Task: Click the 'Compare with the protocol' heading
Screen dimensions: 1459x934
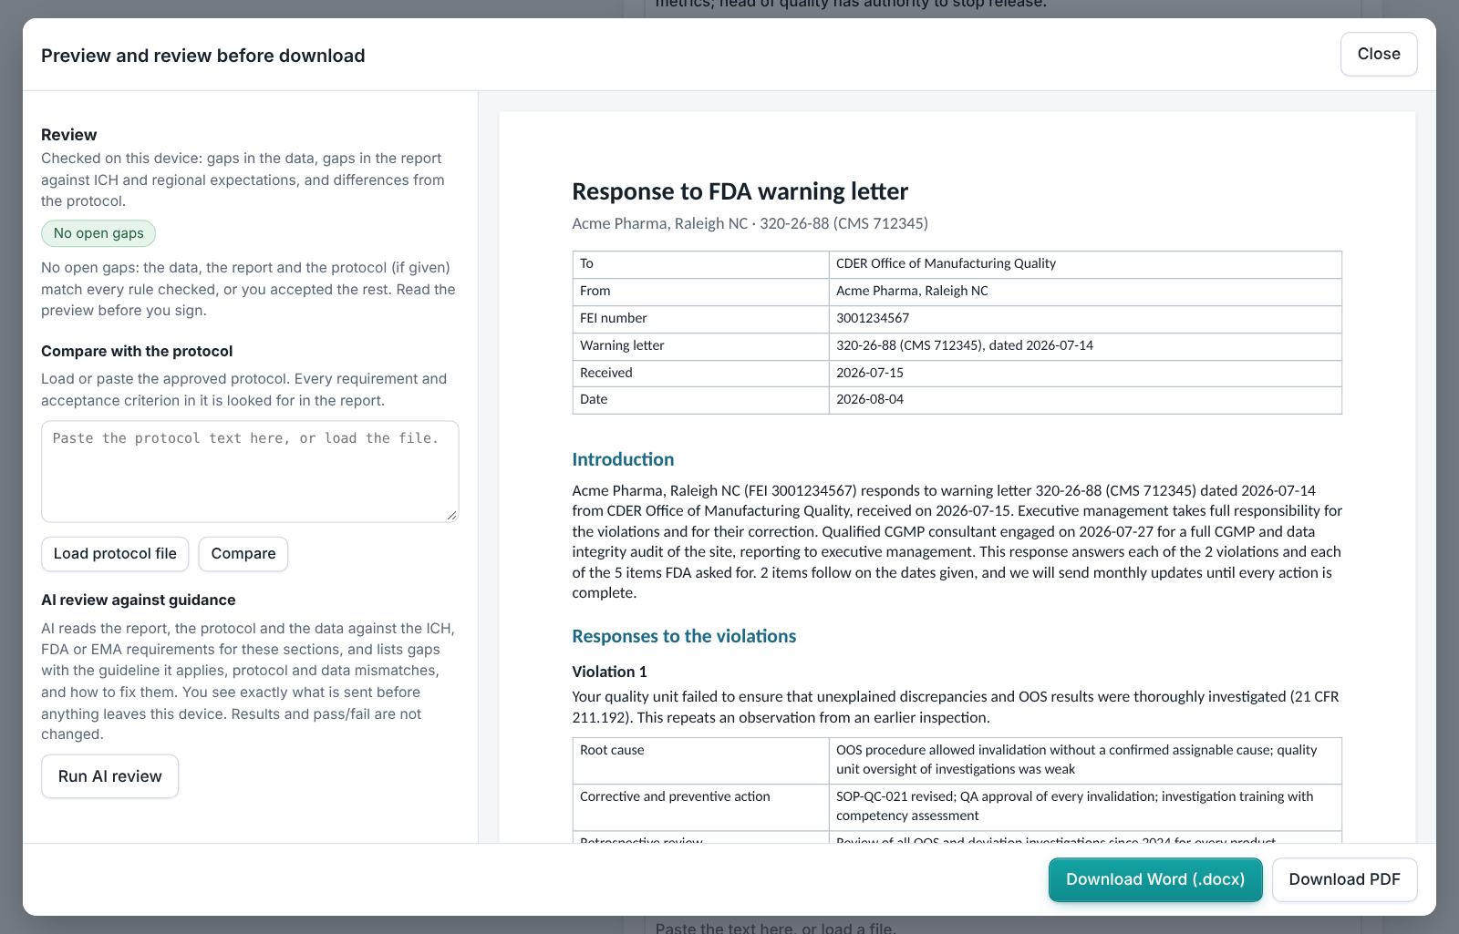Action: click(137, 351)
